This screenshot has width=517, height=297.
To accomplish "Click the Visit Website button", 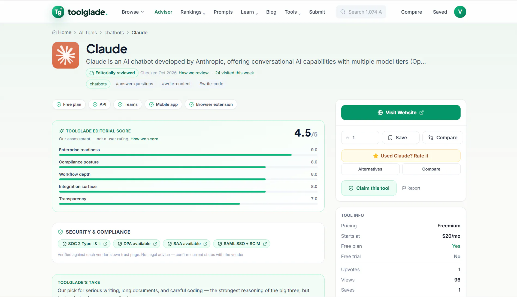I will pos(401,113).
